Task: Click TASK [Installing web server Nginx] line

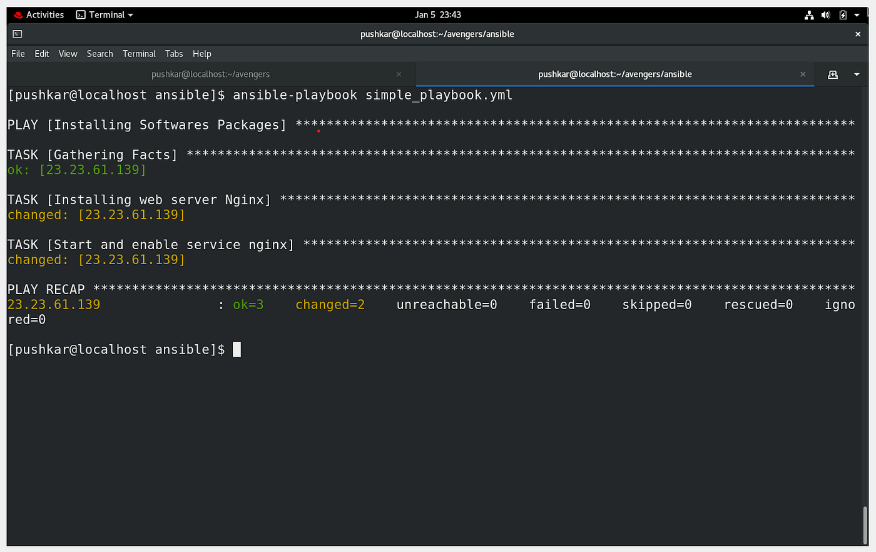Action: click(x=431, y=200)
